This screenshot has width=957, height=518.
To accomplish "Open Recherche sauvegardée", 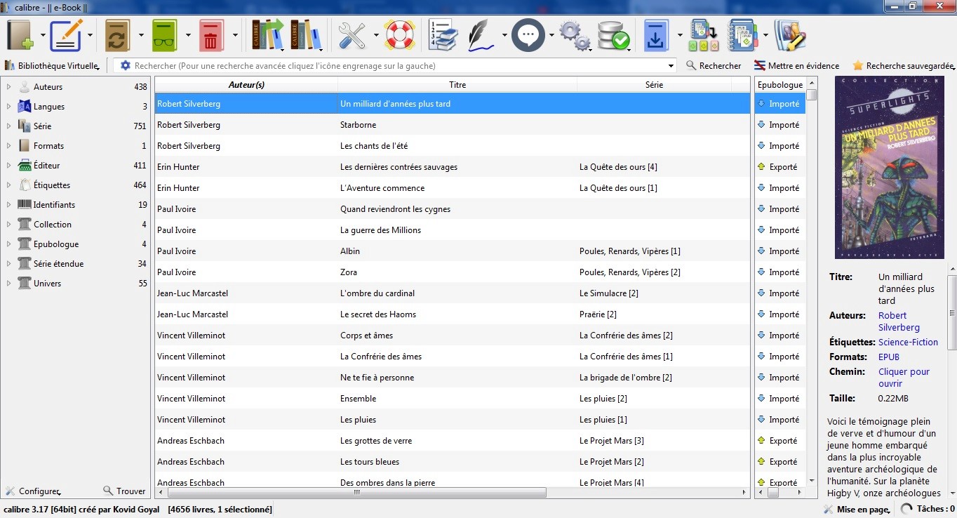I will [904, 66].
